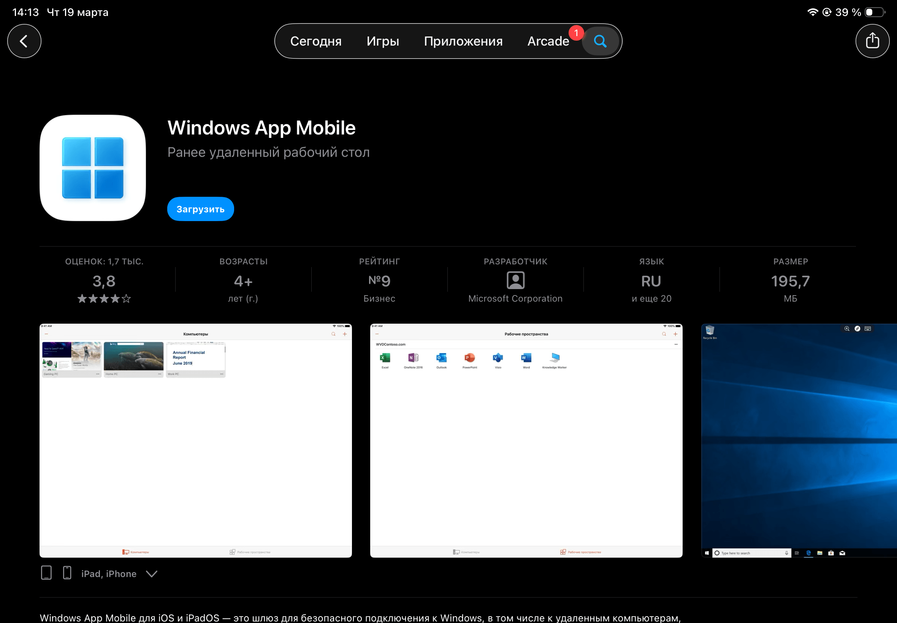
Task: Open the Microsoft Corporation developer link
Action: [x=515, y=299]
